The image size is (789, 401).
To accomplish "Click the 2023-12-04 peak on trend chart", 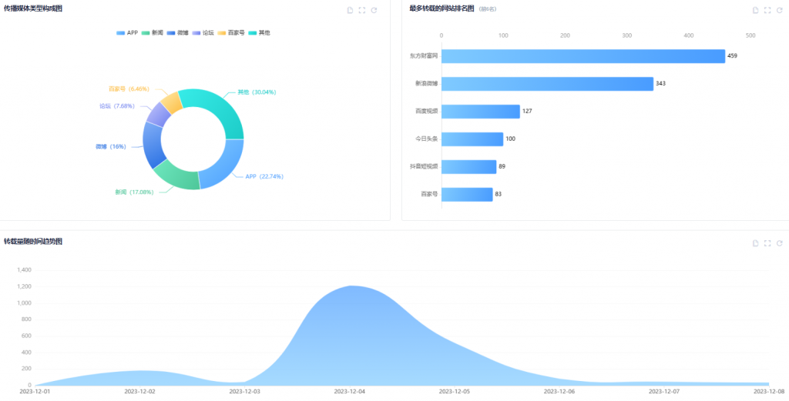I will 352,287.
